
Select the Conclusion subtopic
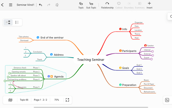click(38, 52)
